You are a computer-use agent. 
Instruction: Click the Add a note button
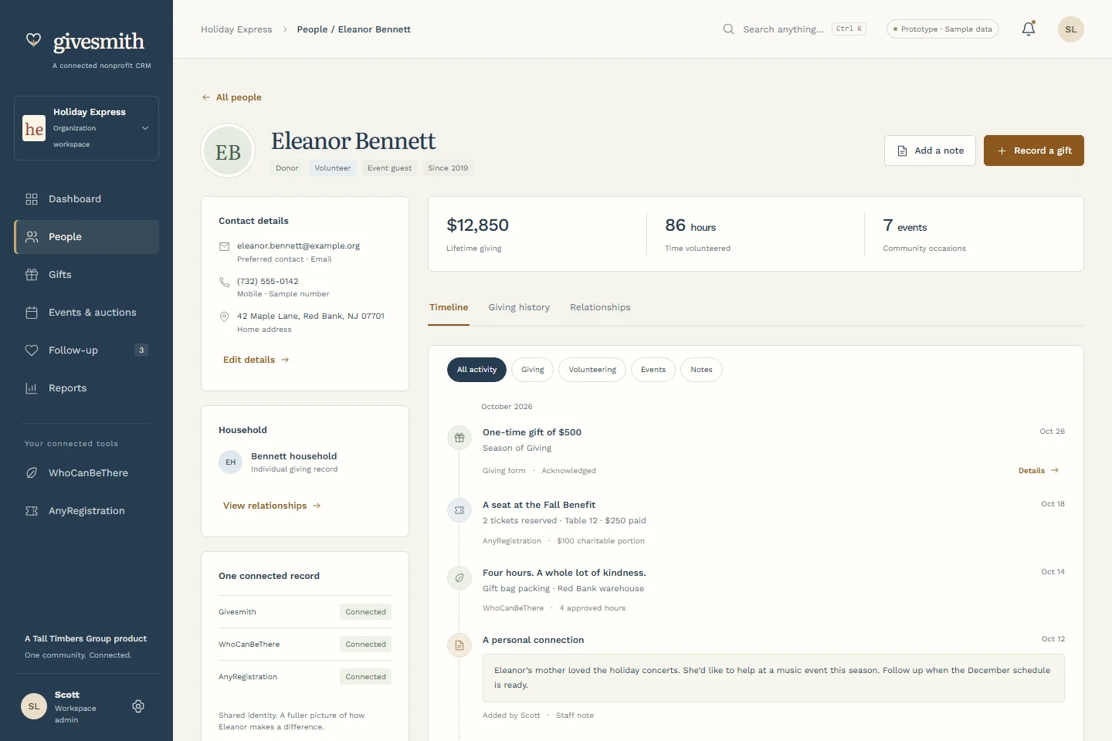point(931,151)
